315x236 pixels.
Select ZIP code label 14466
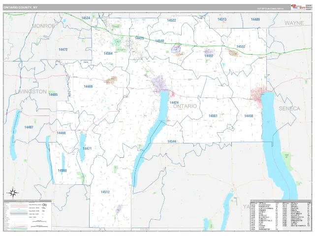coord(61,133)
